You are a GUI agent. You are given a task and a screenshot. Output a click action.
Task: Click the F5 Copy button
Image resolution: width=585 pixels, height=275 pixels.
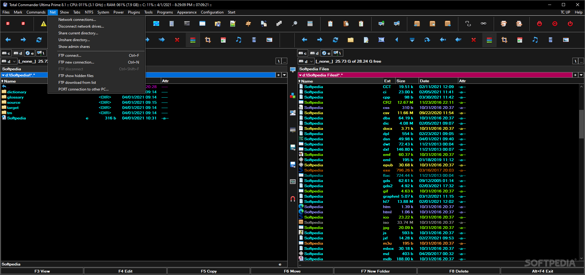(209, 271)
